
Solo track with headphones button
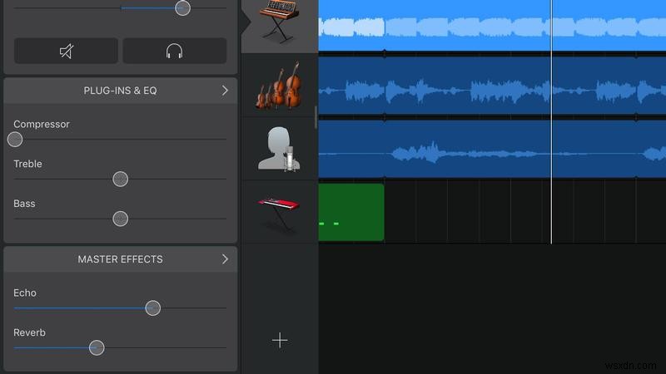[x=175, y=51]
